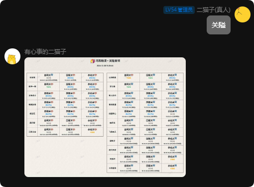
Task: Click the bottom row header cell of right table
Action: click(113, 168)
